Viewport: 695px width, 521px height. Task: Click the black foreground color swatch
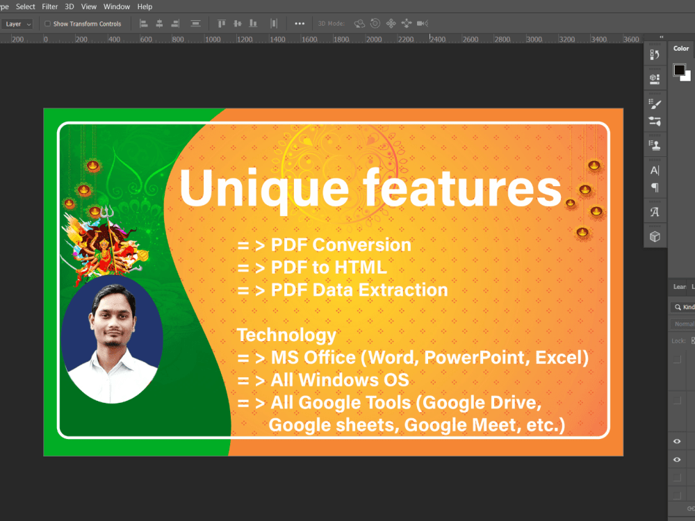click(678, 69)
